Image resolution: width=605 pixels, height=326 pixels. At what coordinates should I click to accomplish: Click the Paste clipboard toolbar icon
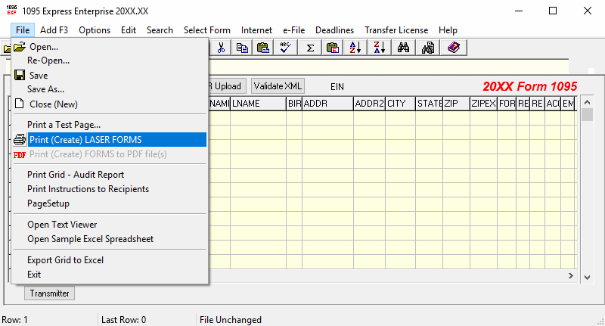click(263, 48)
